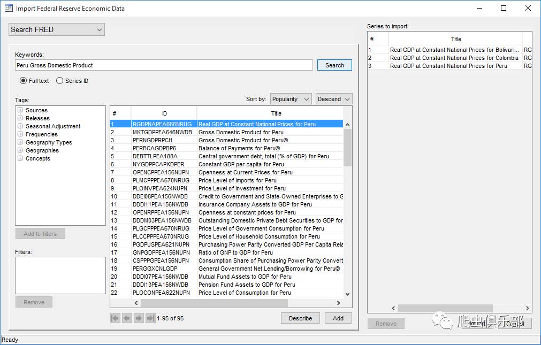Image resolution: width=541 pixels, height=345 pixels.
Task: Go to first page of results
Action: pos(115,318)
